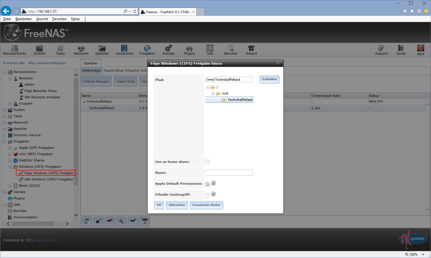
Task: Toggle Use as home share checkbox
Action: (x=207, y=162)
